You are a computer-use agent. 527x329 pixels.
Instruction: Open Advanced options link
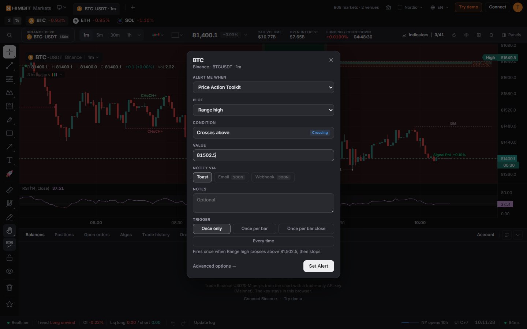[x=214, y=266]
